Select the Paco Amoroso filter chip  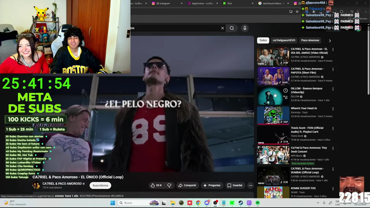[310, 40]
